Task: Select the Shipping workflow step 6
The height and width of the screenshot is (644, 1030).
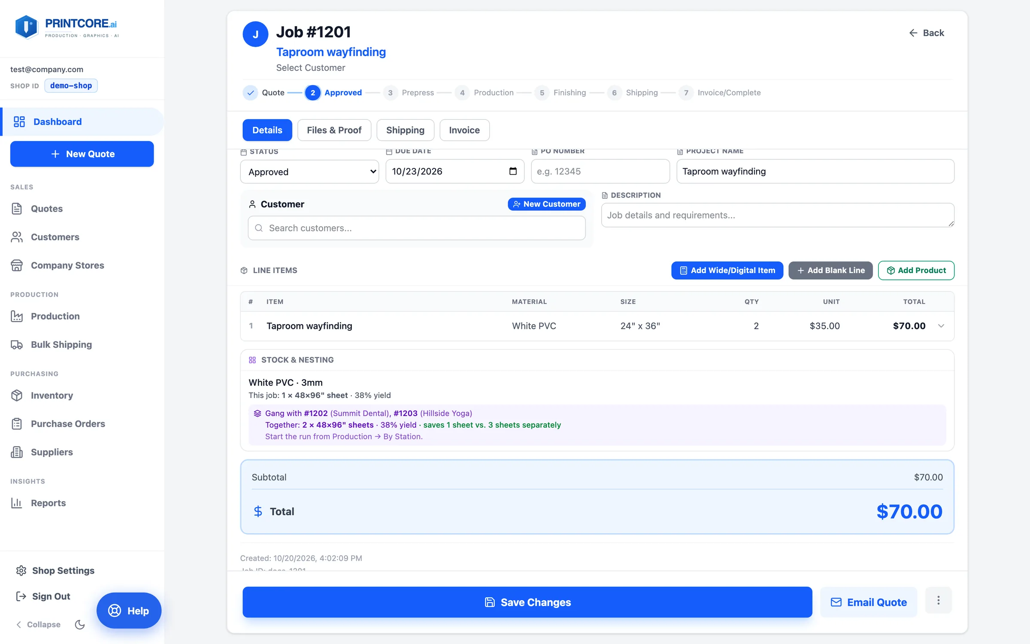Action: tap(632, 93)
